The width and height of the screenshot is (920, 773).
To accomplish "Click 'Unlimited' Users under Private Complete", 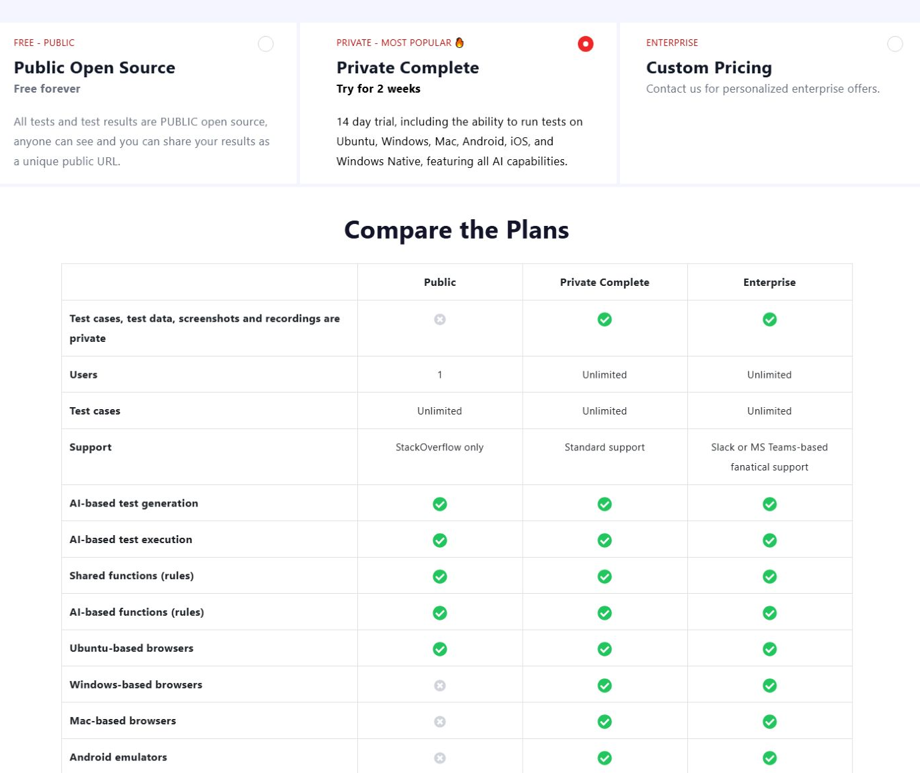I will pyautogui.click(x=605, y=375).
